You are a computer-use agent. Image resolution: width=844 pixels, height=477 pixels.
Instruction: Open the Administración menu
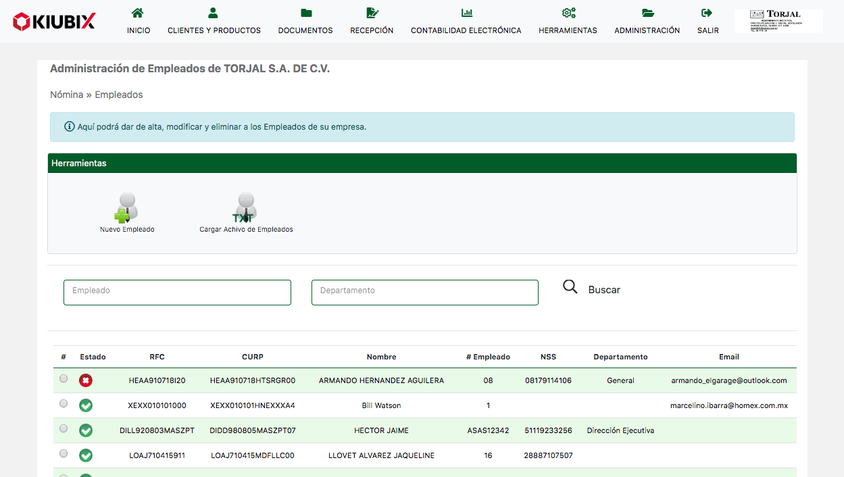(647, 22)
